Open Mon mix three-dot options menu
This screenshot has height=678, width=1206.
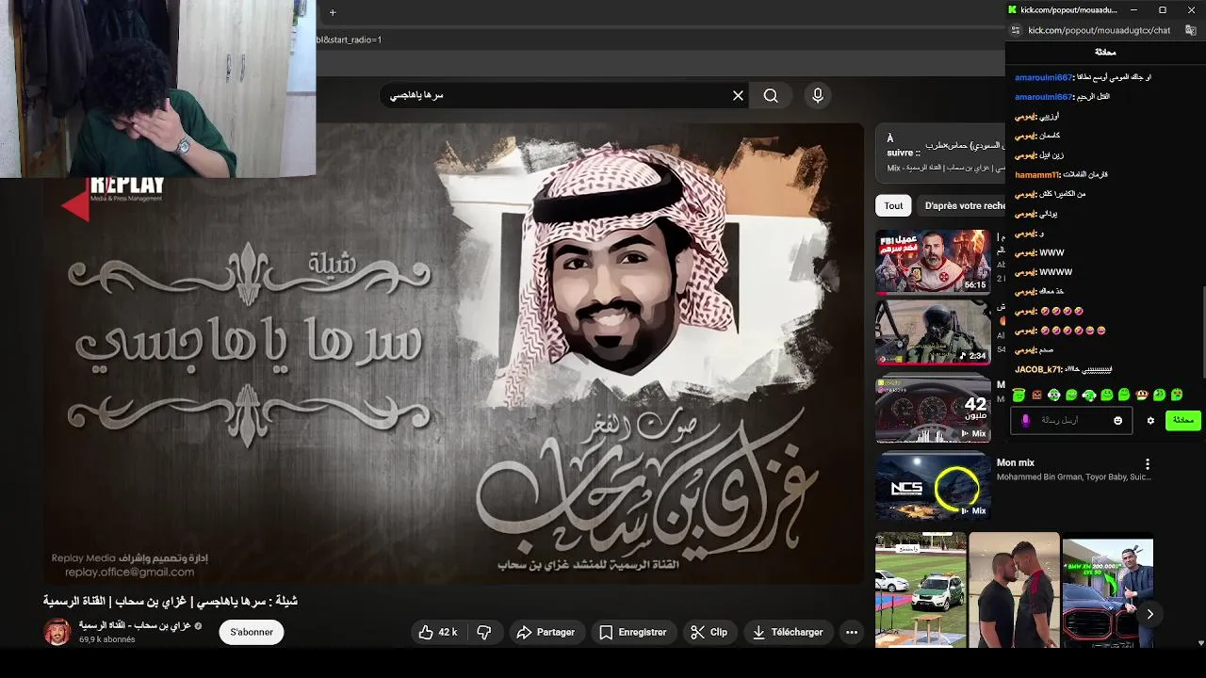click(1147, 464)
